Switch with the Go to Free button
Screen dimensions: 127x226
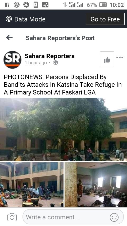[x=105, y=19]
